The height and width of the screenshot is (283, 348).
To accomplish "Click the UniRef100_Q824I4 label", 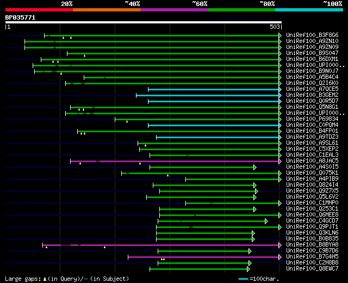I will (312, 185).
